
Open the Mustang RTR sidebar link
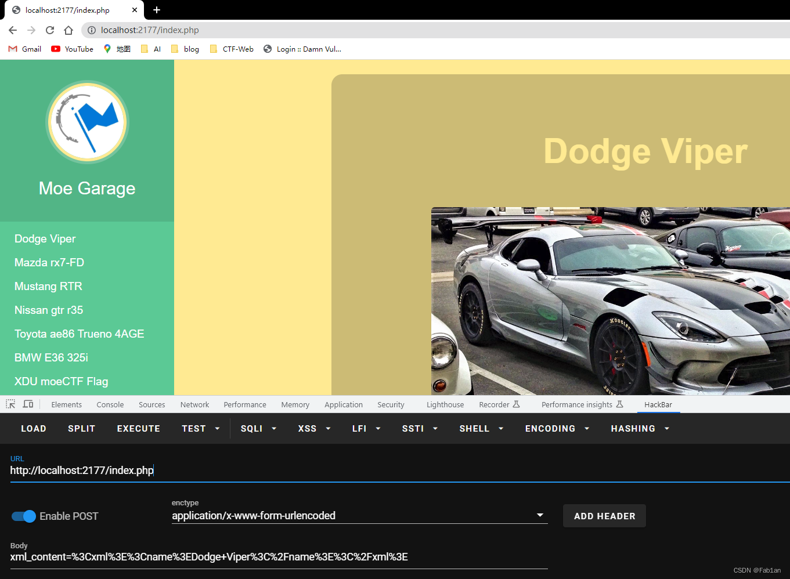point(48,286)
